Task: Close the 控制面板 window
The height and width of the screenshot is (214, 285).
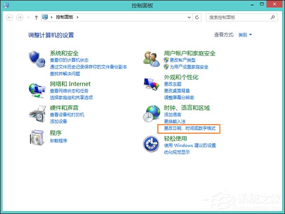Action: coord(275,4)
